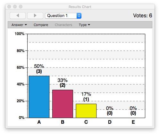
Task: Click the D label on the axis
Action: [x=110, y=122]
